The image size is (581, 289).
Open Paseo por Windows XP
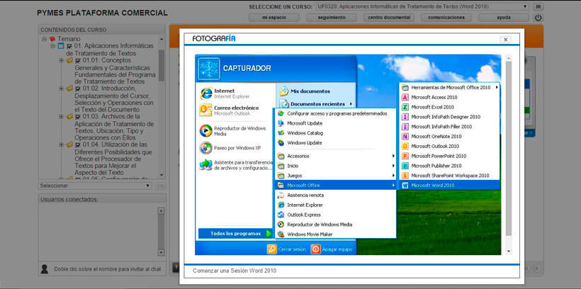tap(230, 148)
